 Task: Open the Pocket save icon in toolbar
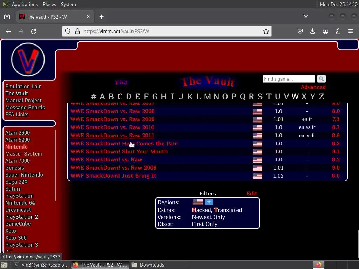point(300,31)
